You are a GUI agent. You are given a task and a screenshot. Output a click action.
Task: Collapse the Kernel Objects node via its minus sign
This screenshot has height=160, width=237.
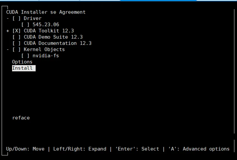coord(8,50)
